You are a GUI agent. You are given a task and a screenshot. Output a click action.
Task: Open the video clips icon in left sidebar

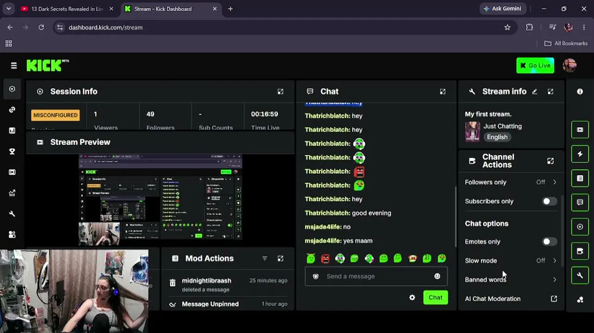pos(12,172)
